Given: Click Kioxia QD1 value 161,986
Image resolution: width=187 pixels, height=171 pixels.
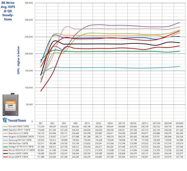Looking at the screenshot, I should (41, 157).
